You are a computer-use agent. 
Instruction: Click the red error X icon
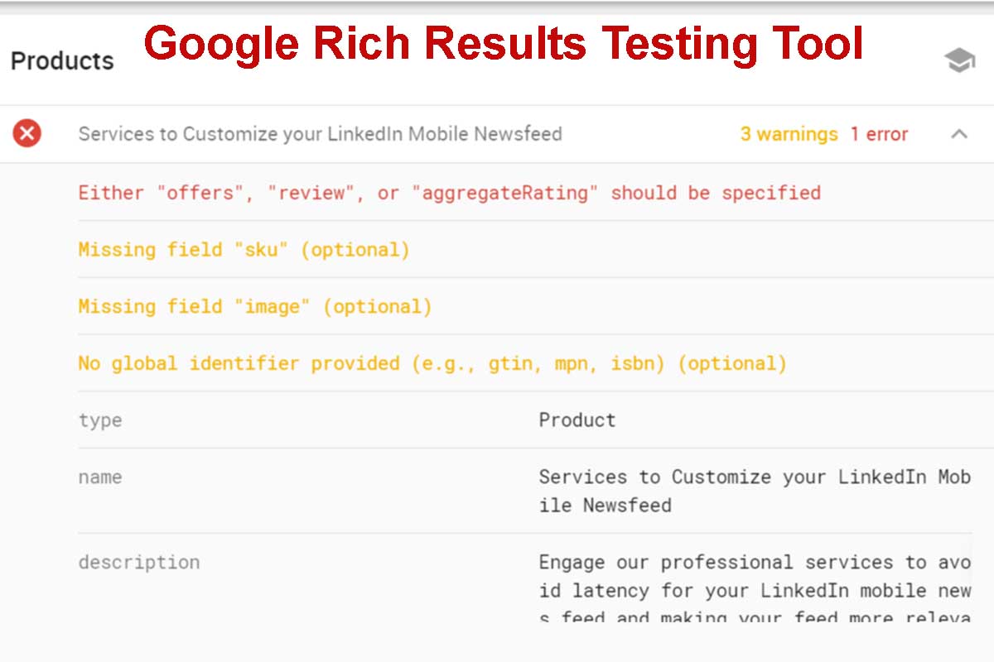pos(27,133)
